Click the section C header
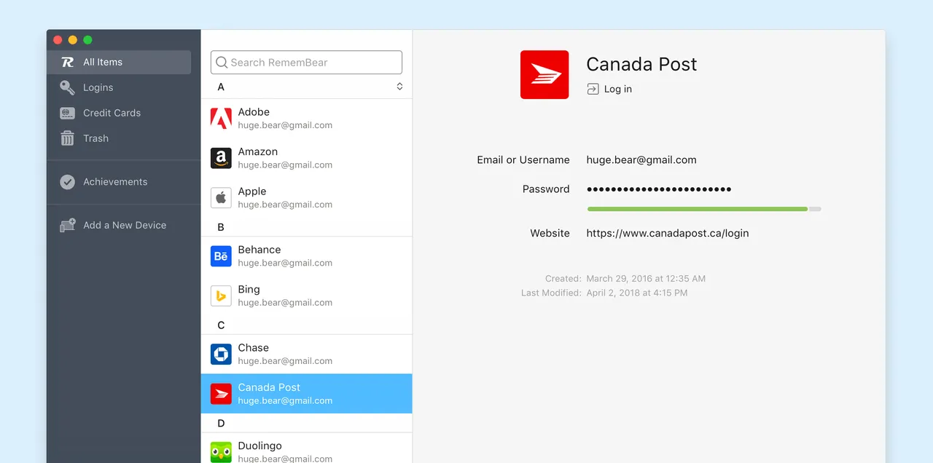The width and height of the screenshot is (933, 463). click(221, 325)
